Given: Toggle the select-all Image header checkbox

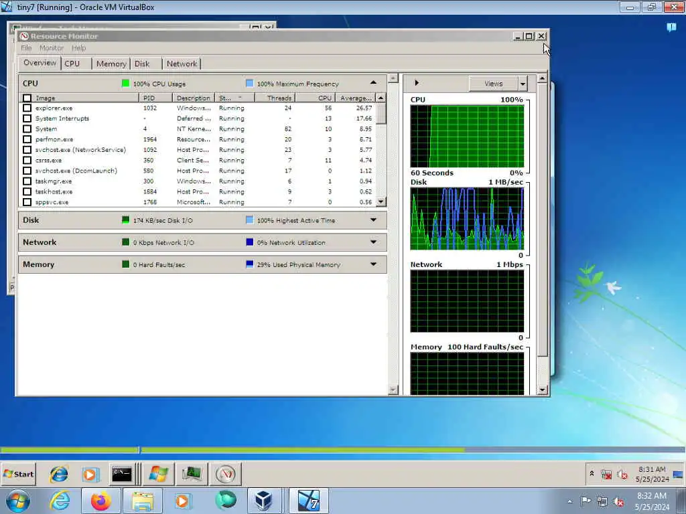Looking at the screenshot, I should click(x=27, y=98).
